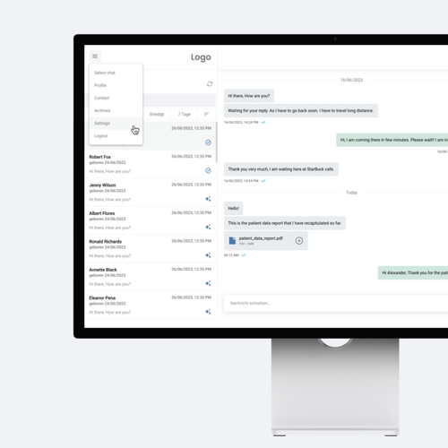Click the patient_data_report.pdf file name
This screenshot has width=448, height=448.
click(261, 238)
